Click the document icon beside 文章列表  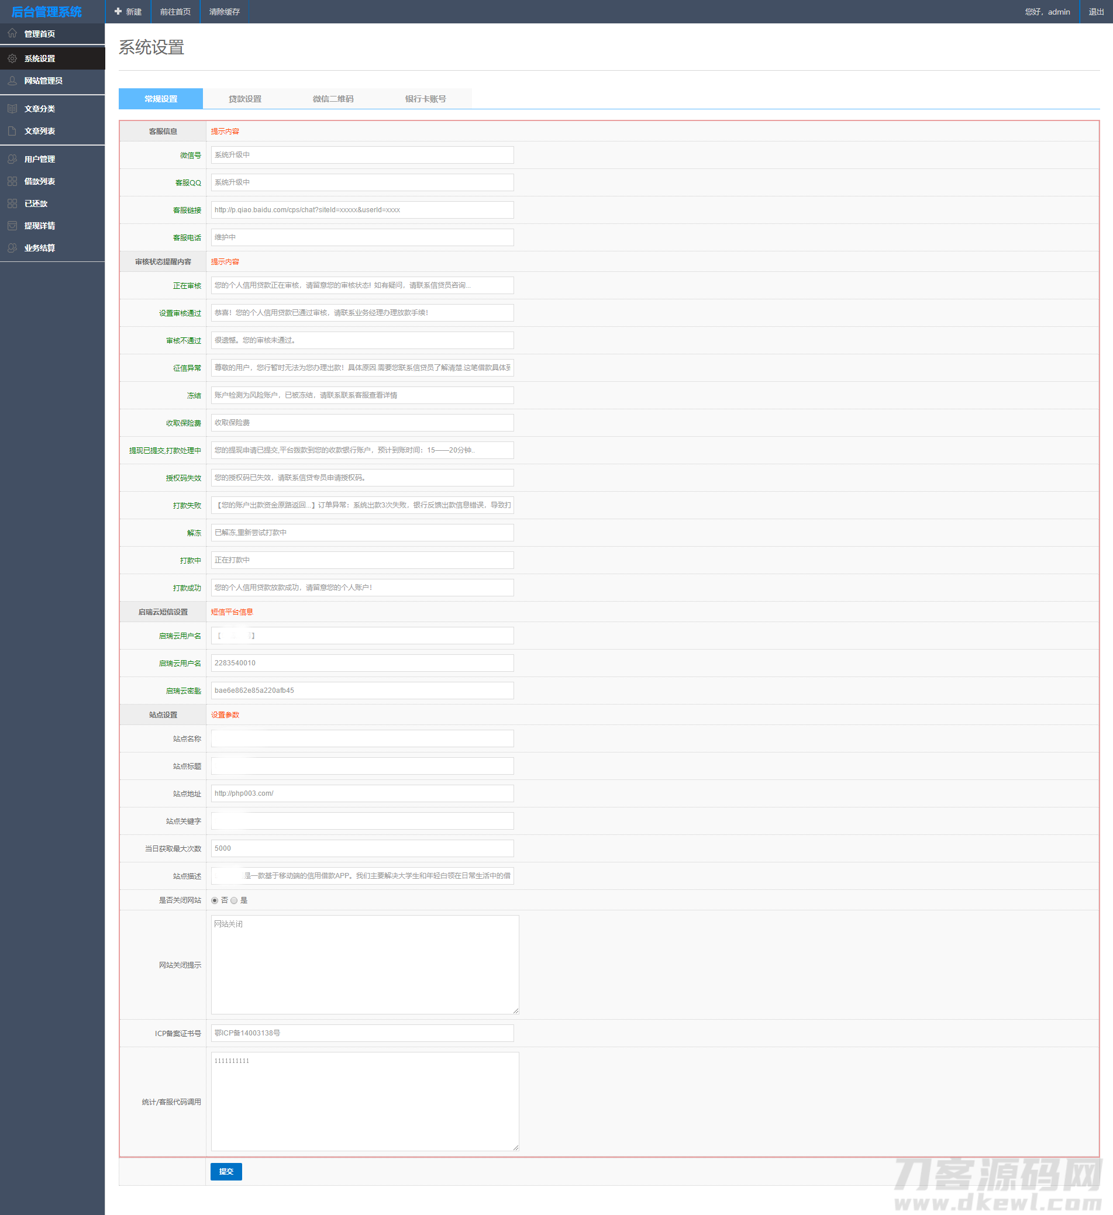click(x=12, y=131)
